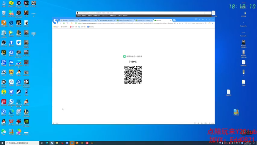257x145 pixels.
Task: Go to the browser home page icon
Action: click(x=72, y=23)
